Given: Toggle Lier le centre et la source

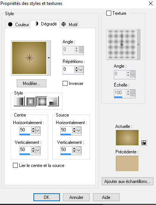Looking at the screenshot, I should (15, 166).
